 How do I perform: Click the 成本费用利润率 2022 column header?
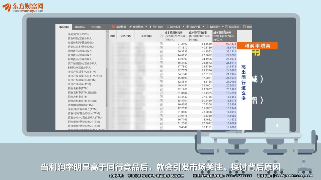[x=225, y=36]
